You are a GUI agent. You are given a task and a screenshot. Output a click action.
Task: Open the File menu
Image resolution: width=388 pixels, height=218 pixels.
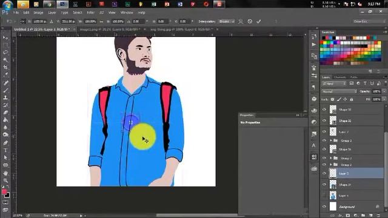point(16,12)
